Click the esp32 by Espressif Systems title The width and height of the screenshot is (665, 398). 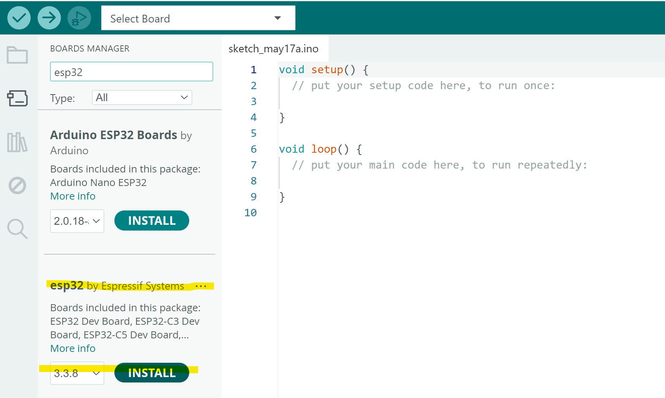pyautogui.click(x=117, y=286)
